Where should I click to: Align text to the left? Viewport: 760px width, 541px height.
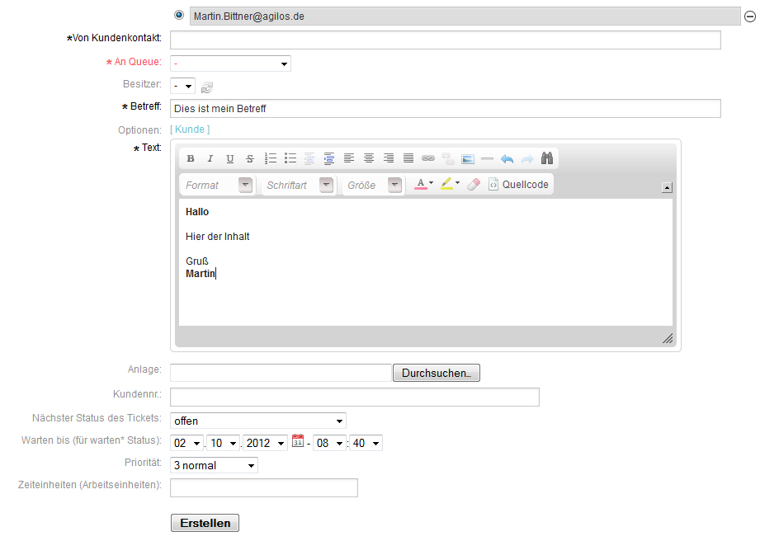349,158
